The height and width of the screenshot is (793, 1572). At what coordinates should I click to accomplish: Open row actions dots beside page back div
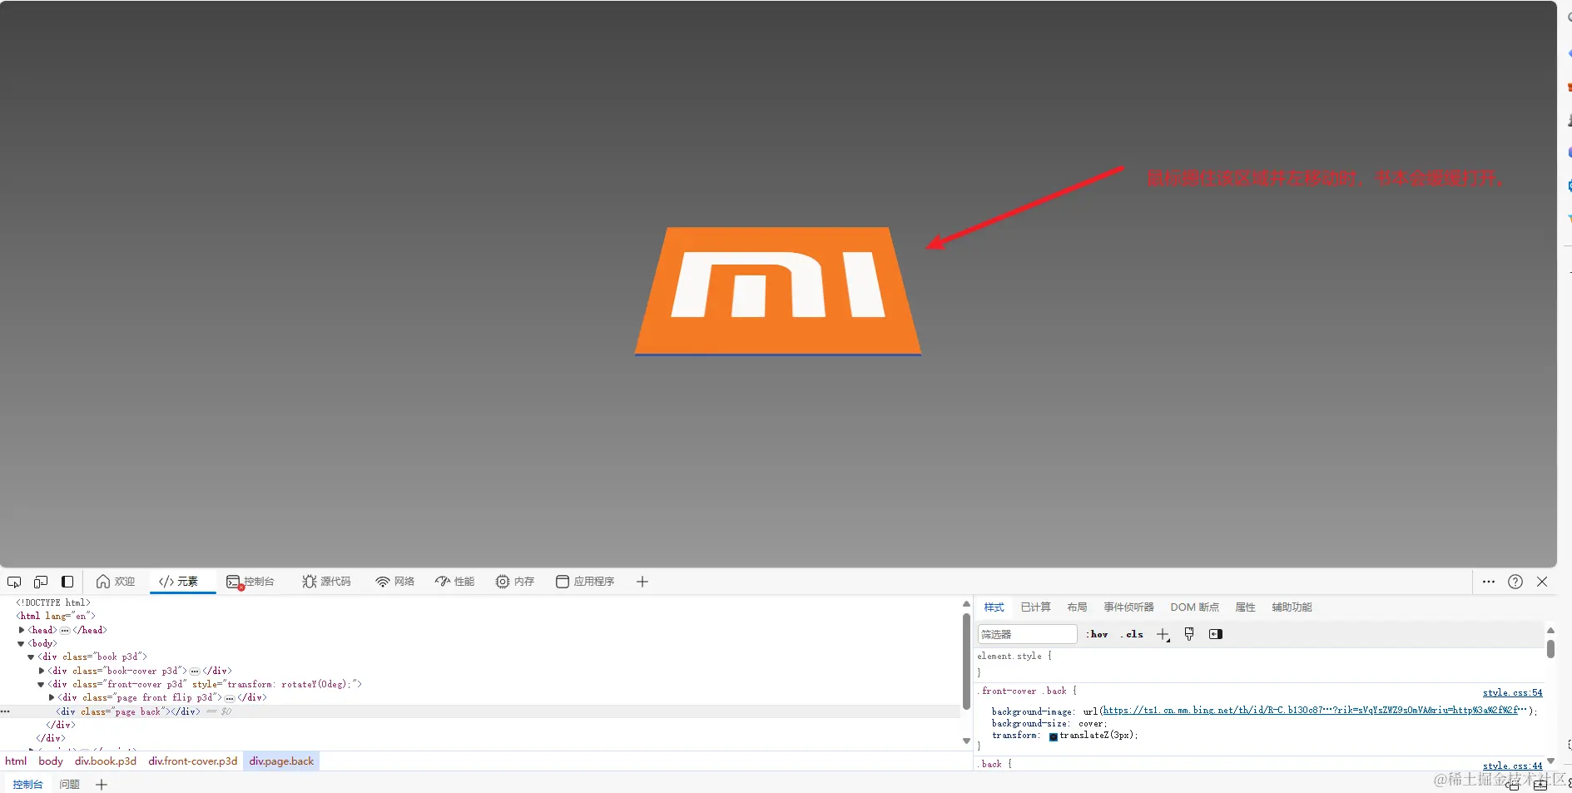[x=5, y=711]
